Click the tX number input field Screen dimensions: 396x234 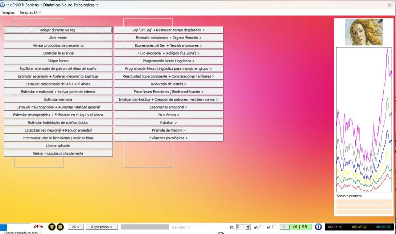[x=241, y=227]
